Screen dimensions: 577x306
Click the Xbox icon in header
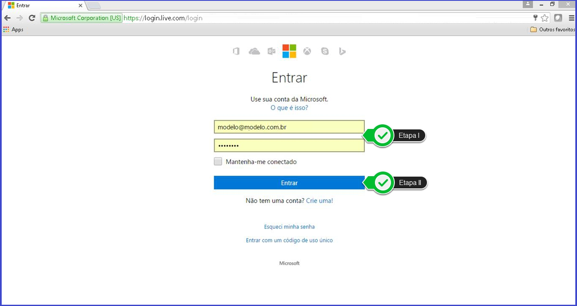tap(307, 51)
